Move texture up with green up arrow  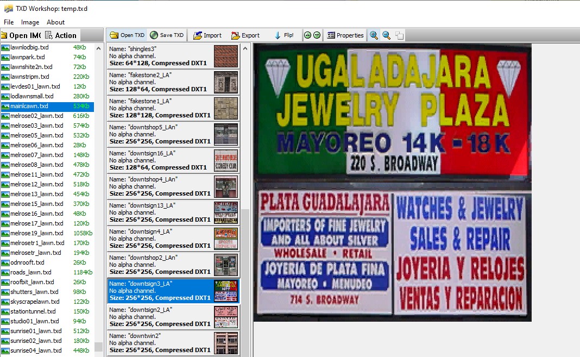307,35
